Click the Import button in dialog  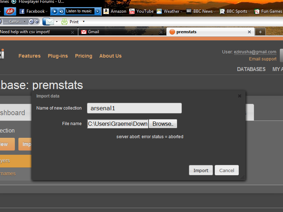201,170
